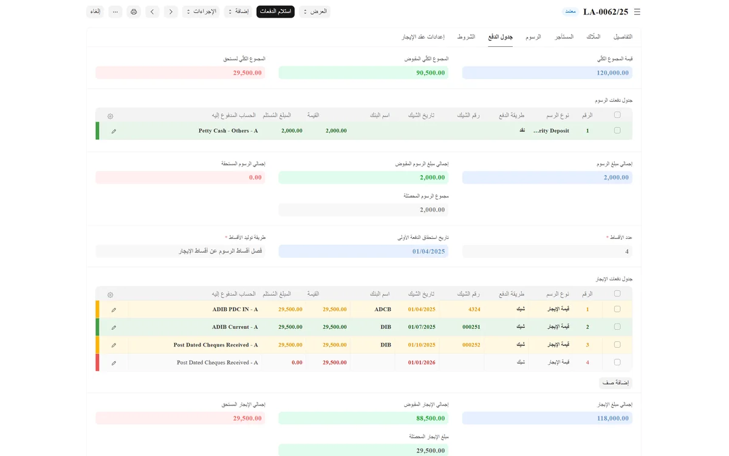Click the Petty Cash - Others - A cell
The image size is (729, 456).
(194, 131)
